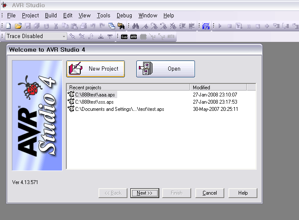Click the Next Bookmark icon
Screen dimensions: 299x220
[x=154, y=26]
